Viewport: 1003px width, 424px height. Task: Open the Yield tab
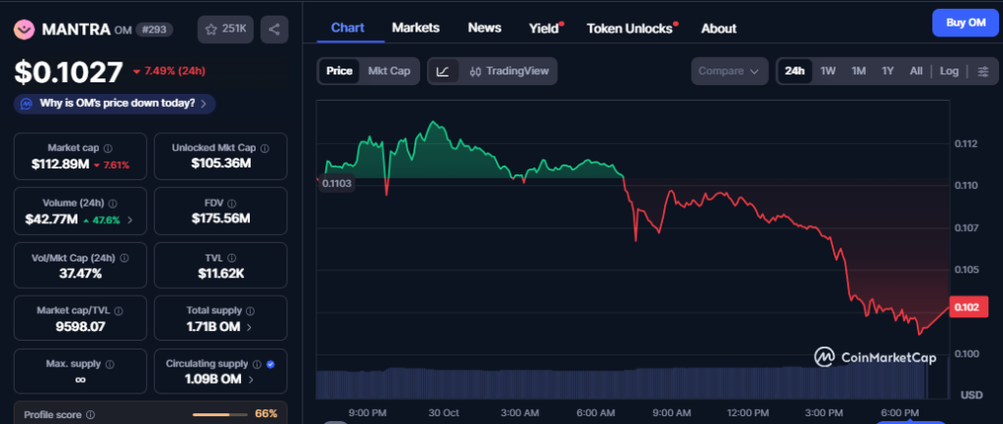coord(544,28)
